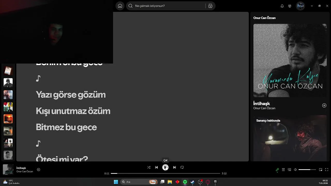
Task: Skip to previous track
Action: [156, 167]
